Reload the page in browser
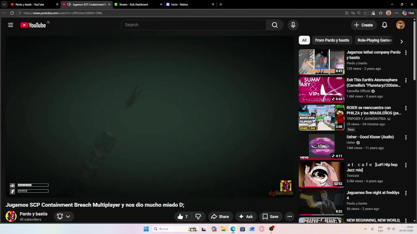The width and height of the screenshot is (417, 234). [x=12, y=13]
